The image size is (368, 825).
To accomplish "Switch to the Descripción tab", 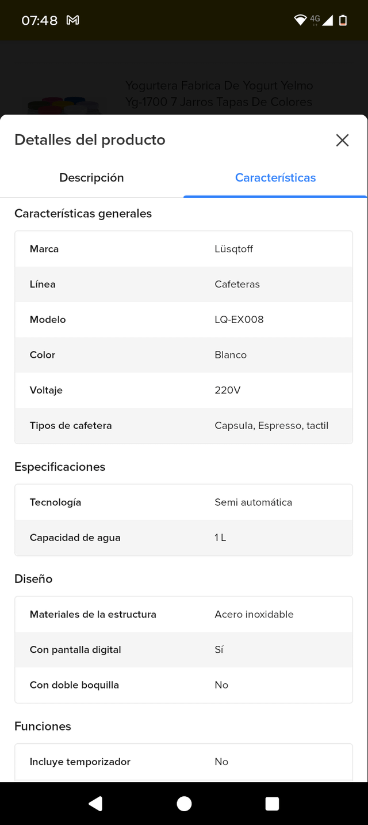I will pos(91,177).
